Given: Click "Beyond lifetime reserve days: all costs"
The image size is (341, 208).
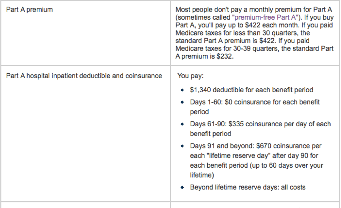Looking at the screenshot, I should tap(248, 187).
